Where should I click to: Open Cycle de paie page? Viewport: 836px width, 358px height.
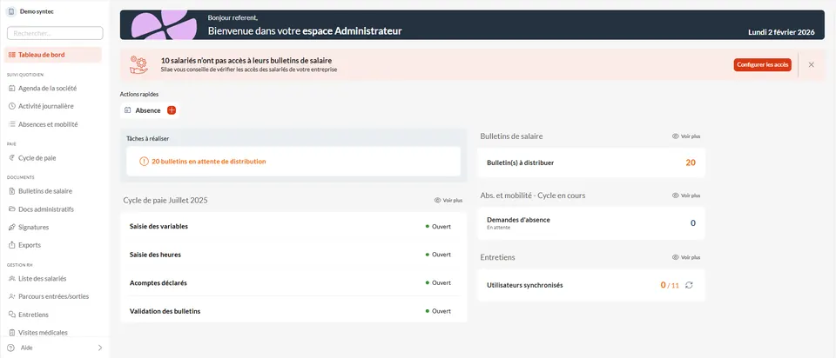(37, 158)
